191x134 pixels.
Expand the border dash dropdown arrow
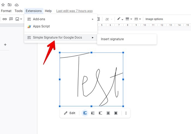(x=140, y=19)
